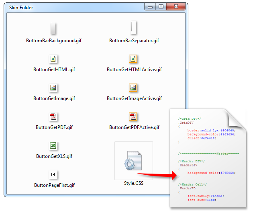257x217 pixels.
Task: Select the BottomBarBackground.gif file icon
Action: coord(53,29)
